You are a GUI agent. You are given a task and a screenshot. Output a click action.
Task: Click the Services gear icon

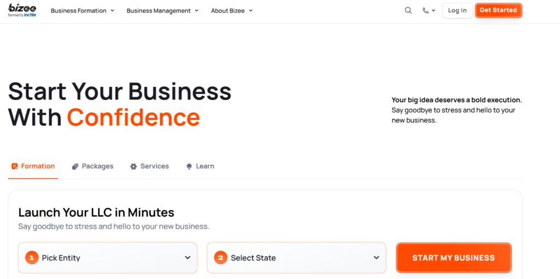pos(133,166)
